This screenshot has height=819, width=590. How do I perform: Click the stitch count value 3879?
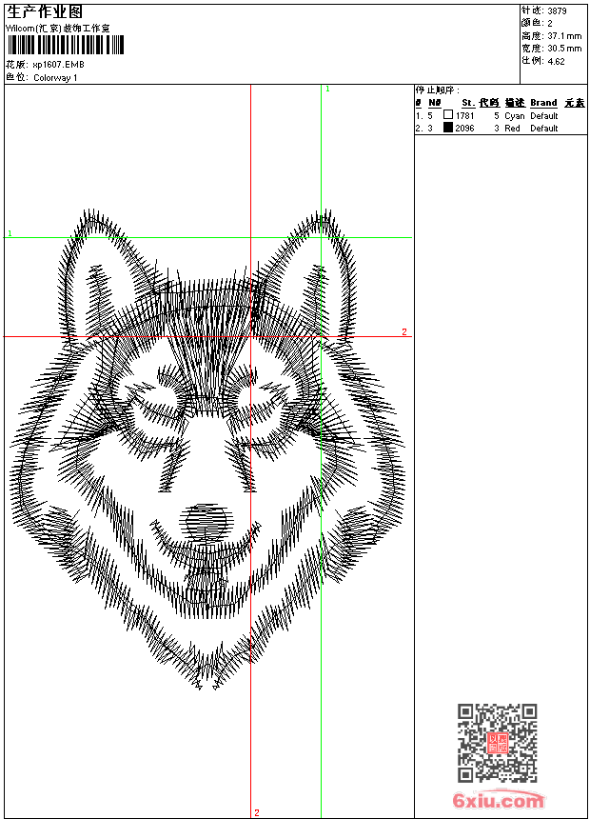coord(557,10)
